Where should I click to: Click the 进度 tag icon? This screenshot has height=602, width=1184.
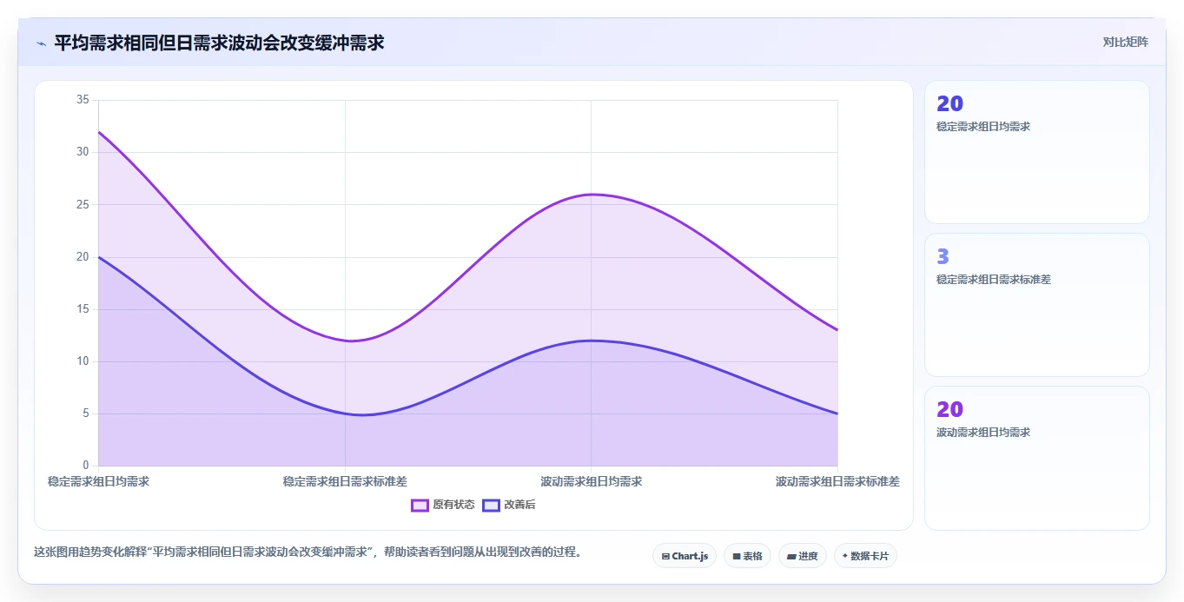pyautogui.click(x=792, y=556)
